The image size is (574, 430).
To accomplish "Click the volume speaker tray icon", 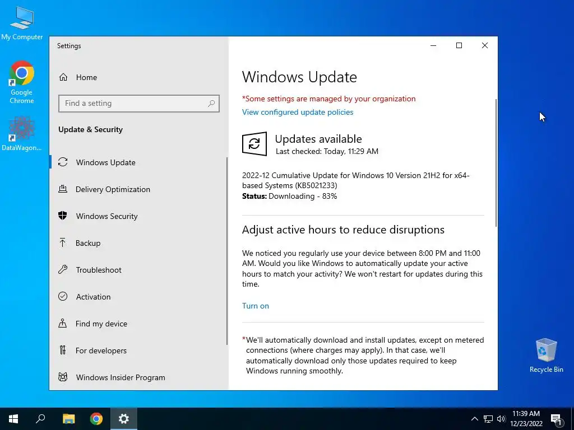I will (501, 419).
